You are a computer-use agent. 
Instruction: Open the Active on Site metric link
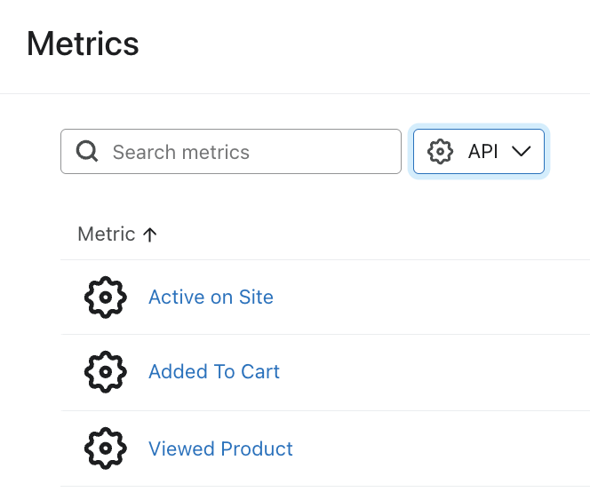[211, 298]
